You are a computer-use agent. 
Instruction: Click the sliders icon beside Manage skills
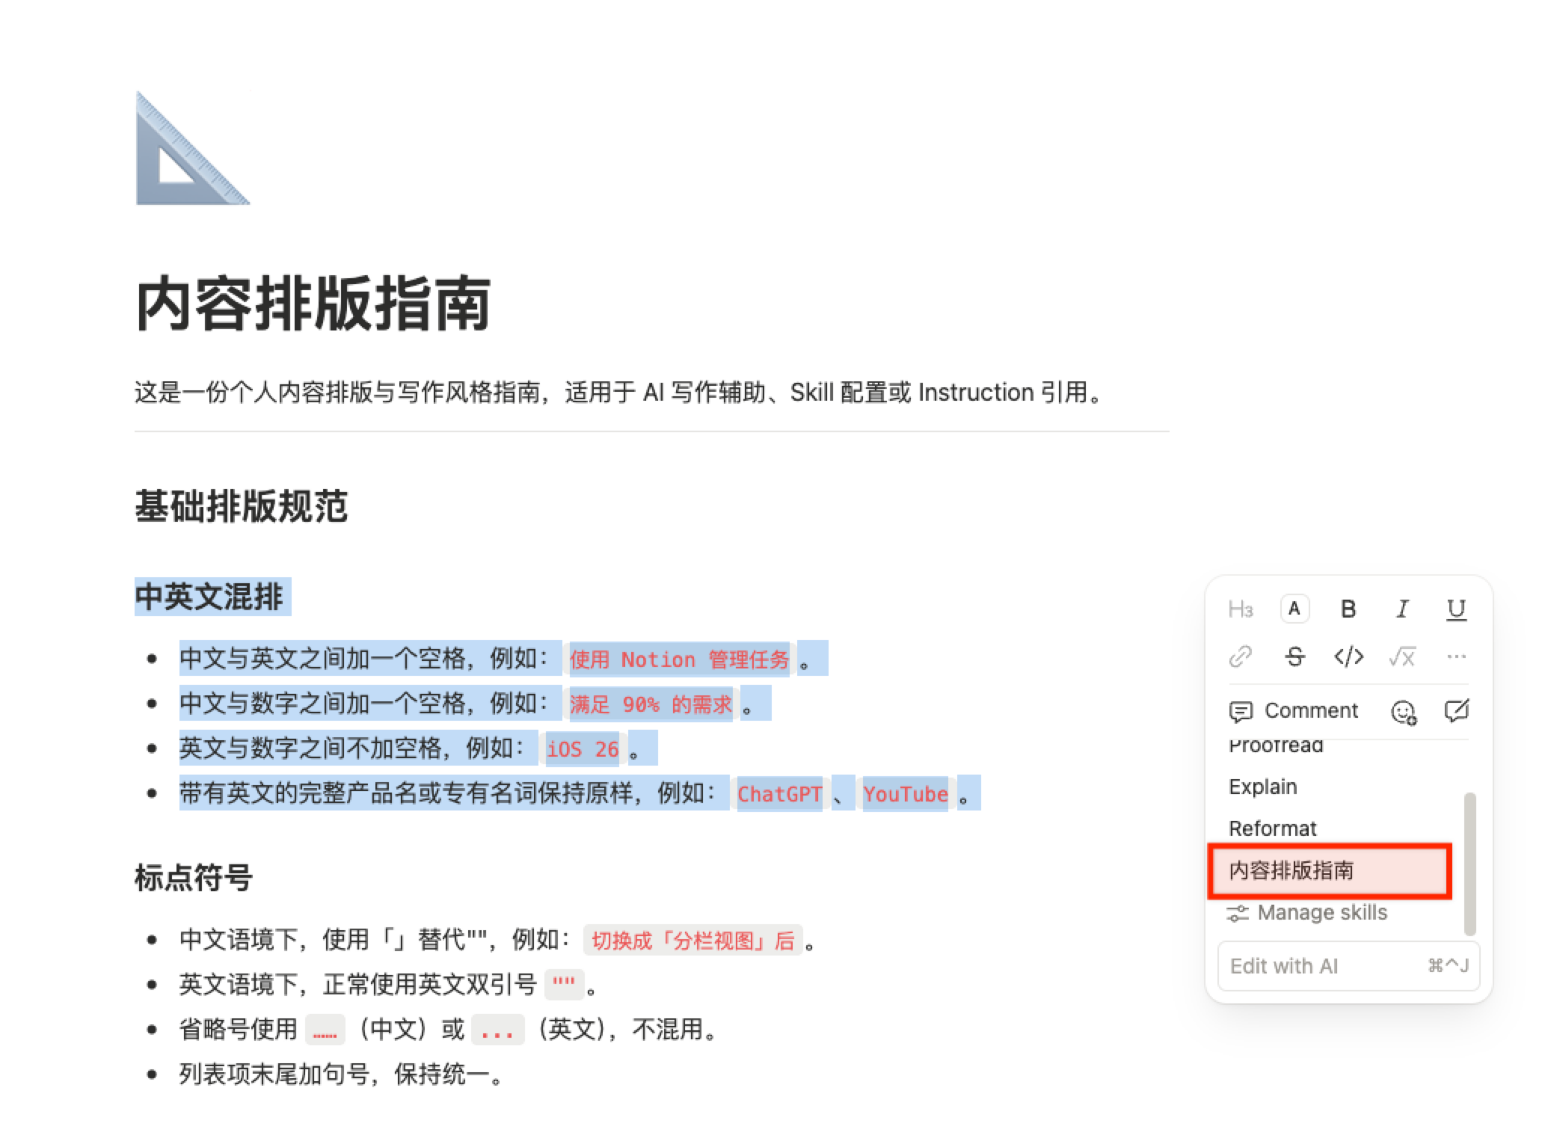point(1238,913)
